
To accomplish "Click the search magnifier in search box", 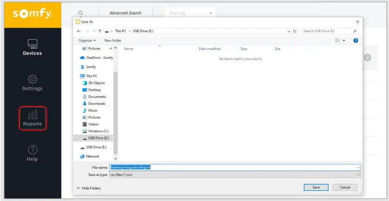I will coord(355,31).
